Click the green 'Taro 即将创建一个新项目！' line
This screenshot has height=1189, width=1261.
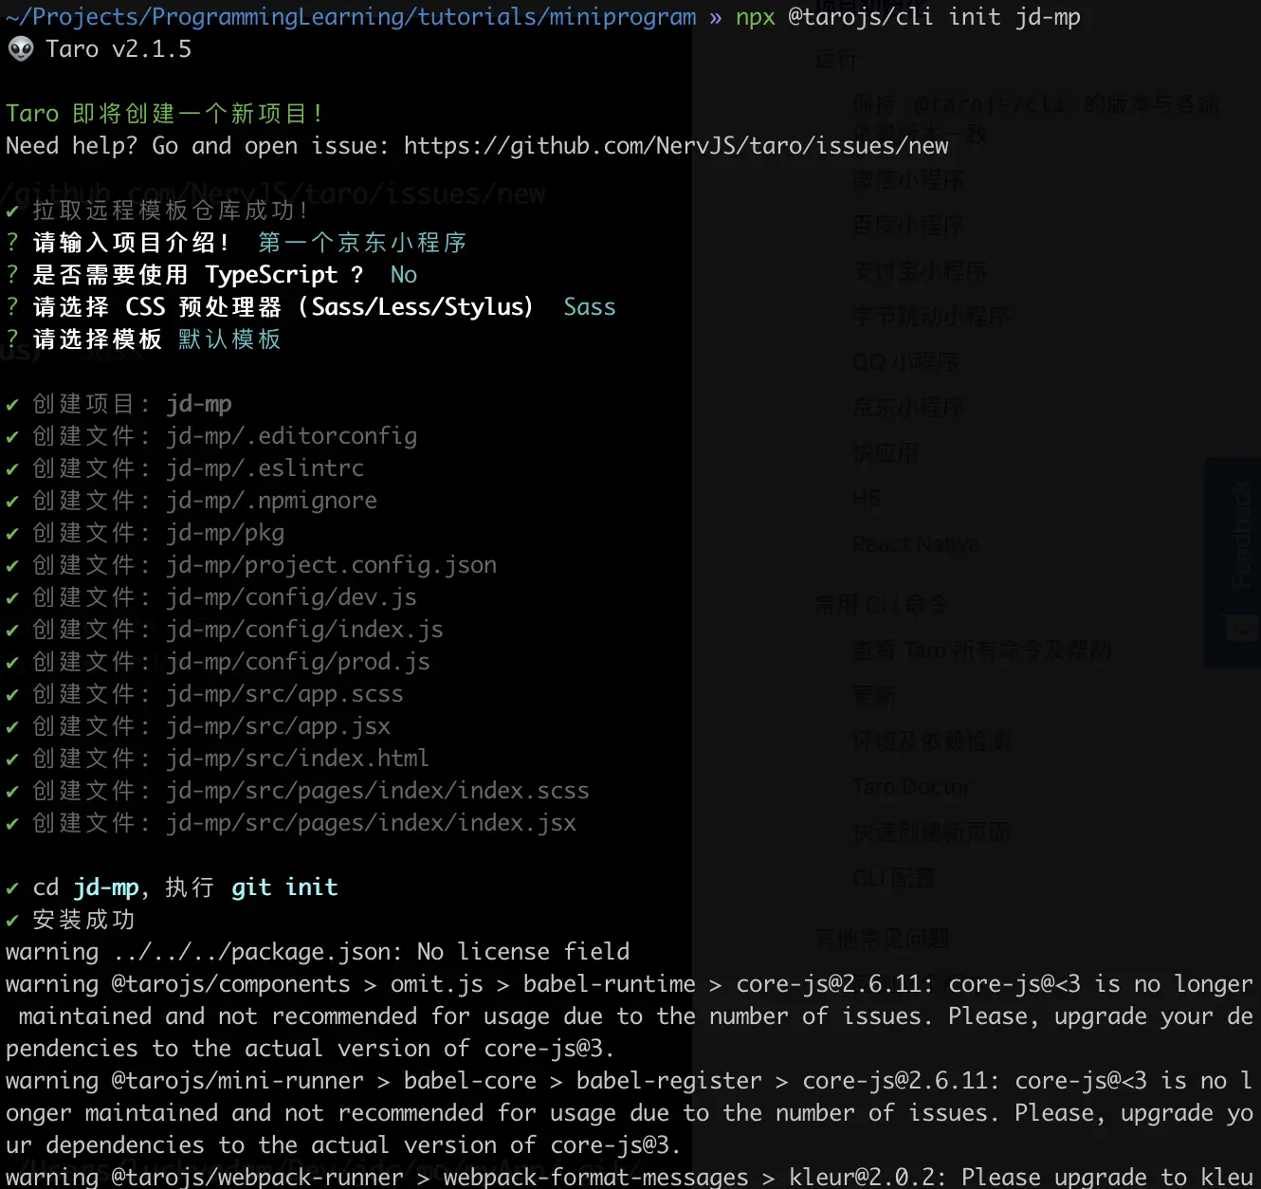(166, 114)
